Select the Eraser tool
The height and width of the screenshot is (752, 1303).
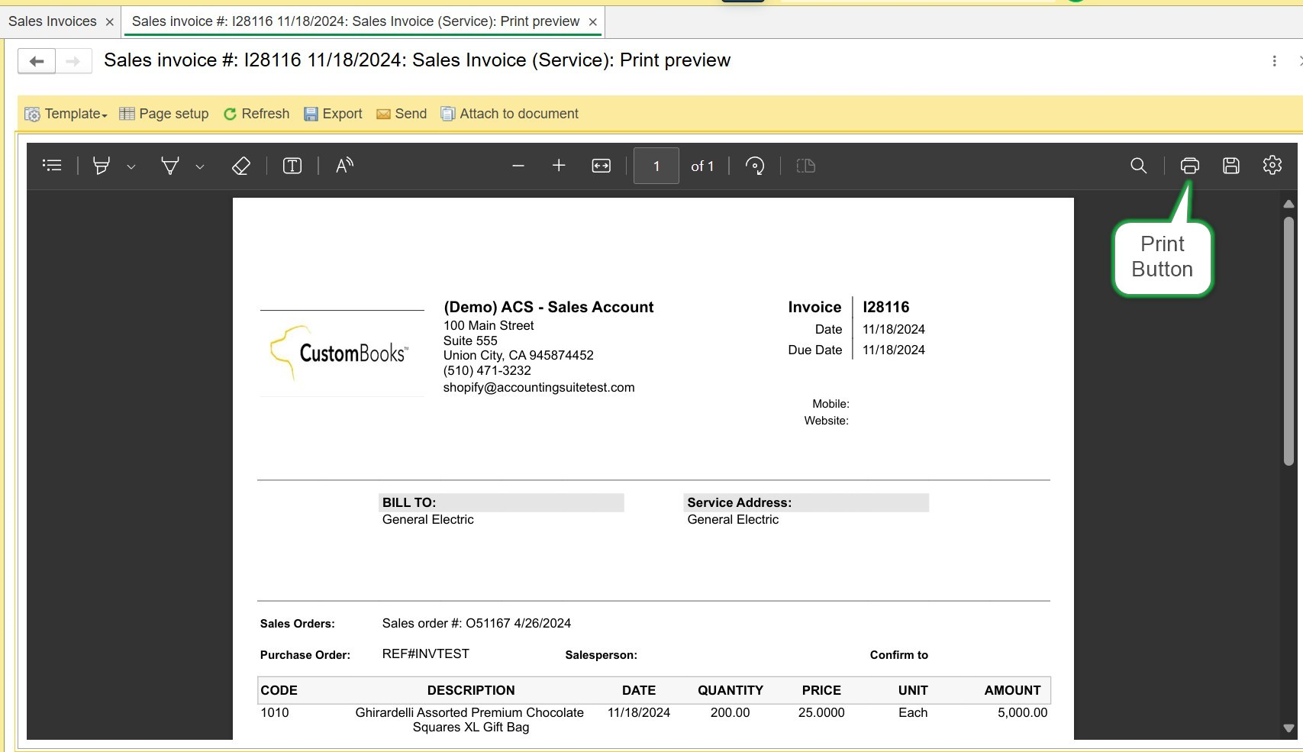pyautogui.click(x=240, y=166)
